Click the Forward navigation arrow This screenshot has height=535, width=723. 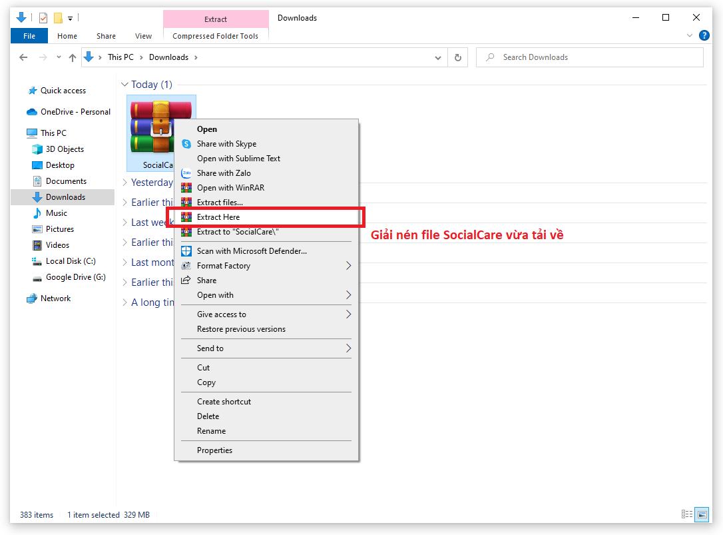[x=43, y=57]
